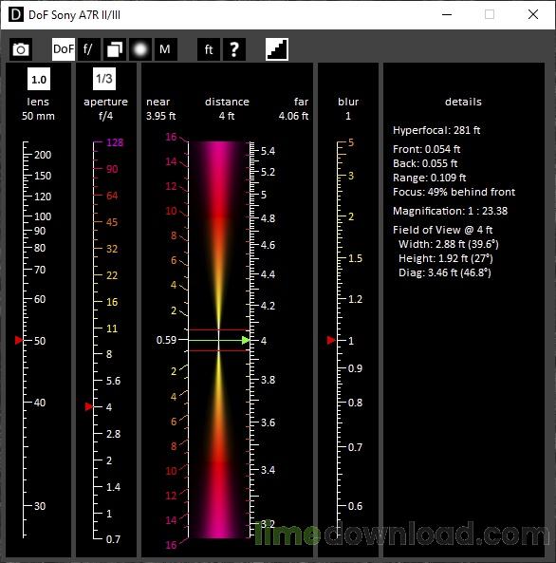Image resolution: width=556 pixels, height=563 pixels.
Task: Select aperture value 5.6
Action: point(113,381)
